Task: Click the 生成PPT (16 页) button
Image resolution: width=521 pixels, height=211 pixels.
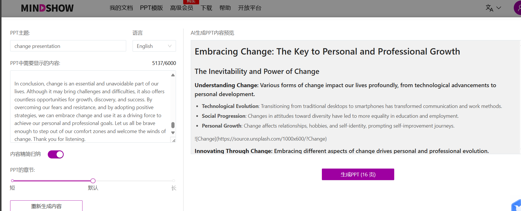Action: tap(358, 174)
